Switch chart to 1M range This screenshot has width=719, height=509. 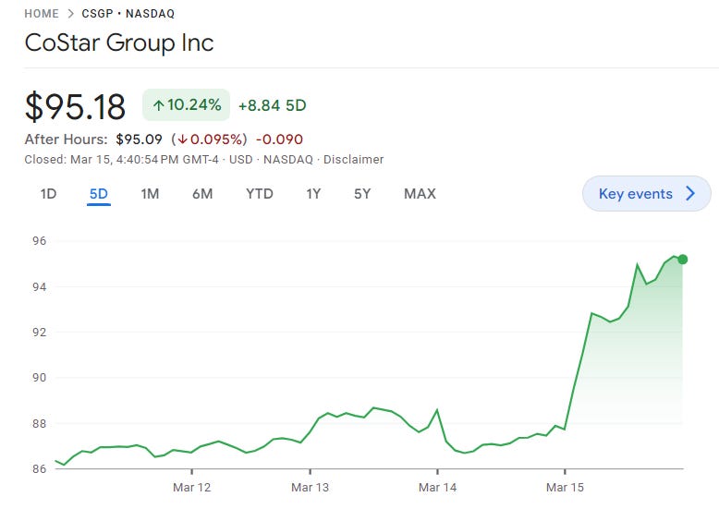click(x=150, y=194)
